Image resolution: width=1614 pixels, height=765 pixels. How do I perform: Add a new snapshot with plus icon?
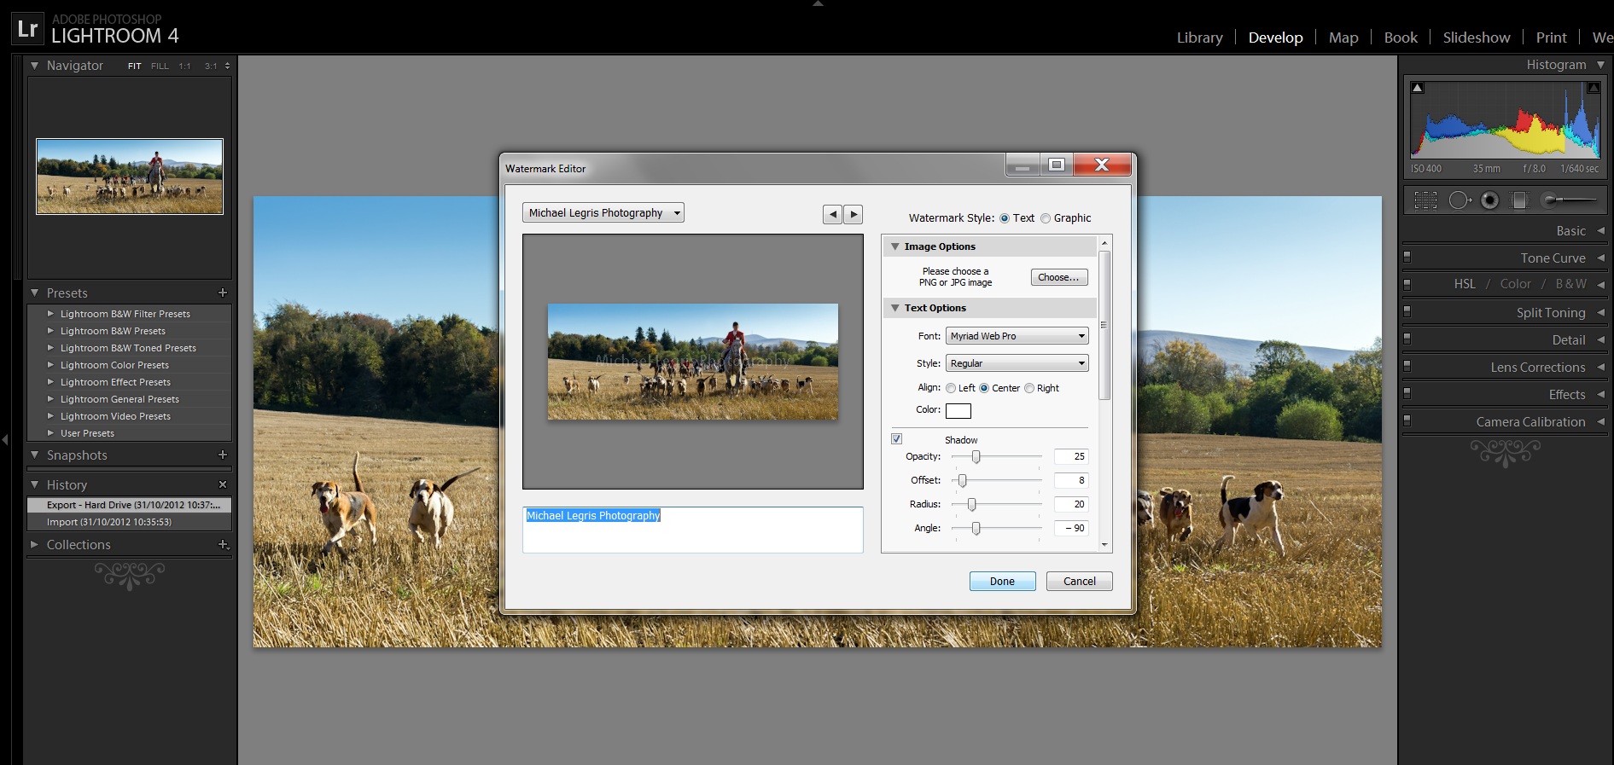[223, 455]
